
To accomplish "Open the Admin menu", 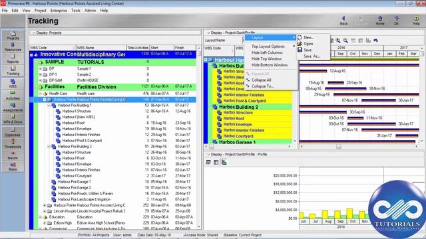I will click(90, 11).
